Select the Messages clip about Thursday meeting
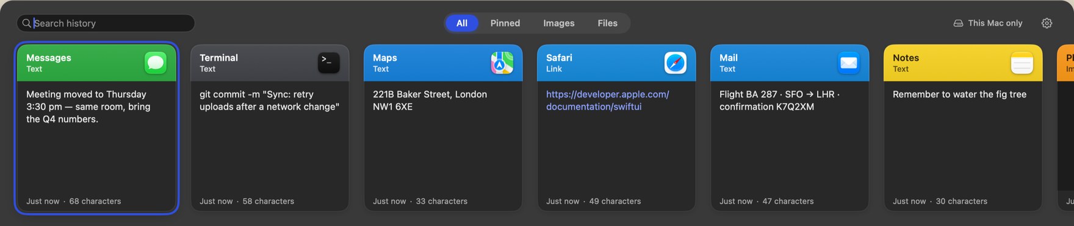 (88, 107)
